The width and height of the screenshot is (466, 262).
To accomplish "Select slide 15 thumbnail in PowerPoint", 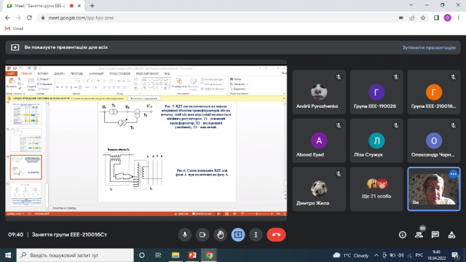I will 26,140.
